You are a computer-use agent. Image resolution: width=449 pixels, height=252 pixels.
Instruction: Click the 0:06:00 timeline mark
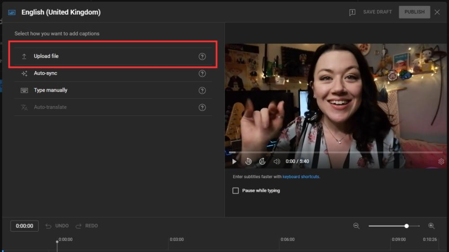[287, 239]
